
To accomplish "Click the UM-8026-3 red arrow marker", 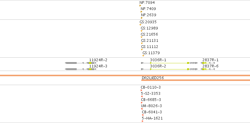I will coord(142,109).
